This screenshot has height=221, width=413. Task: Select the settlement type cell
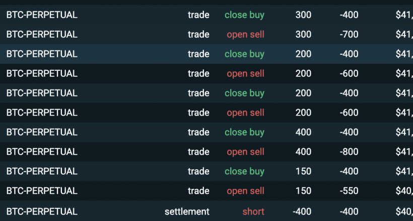point(187,211)
